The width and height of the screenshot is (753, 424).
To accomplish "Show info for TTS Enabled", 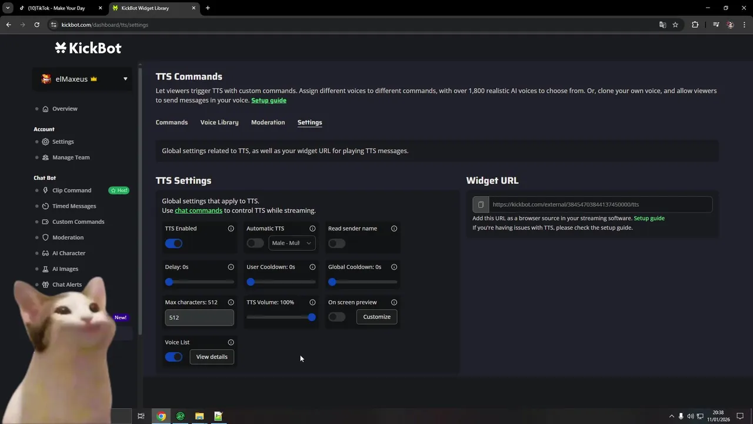I will click(x=231, y=228).
